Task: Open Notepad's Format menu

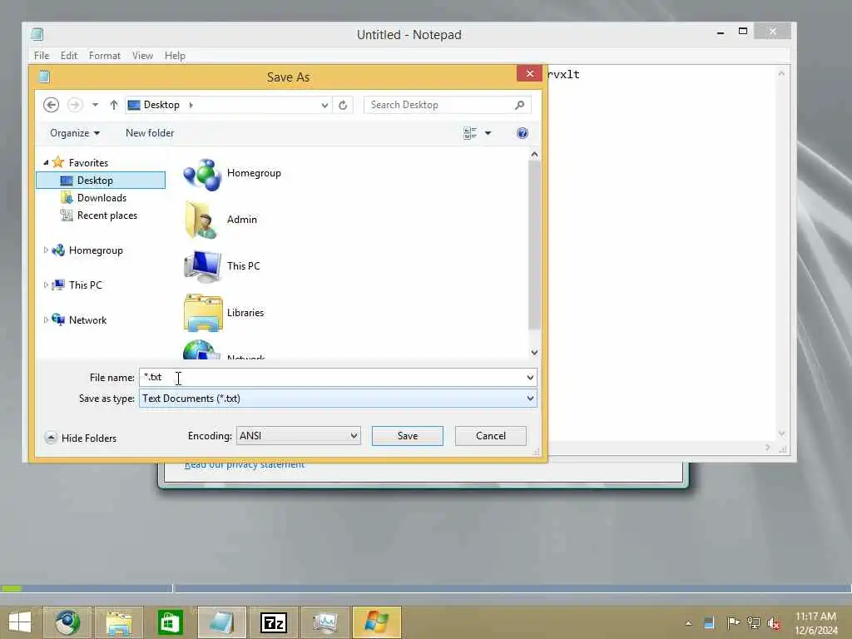Action: tap(104, 56)
